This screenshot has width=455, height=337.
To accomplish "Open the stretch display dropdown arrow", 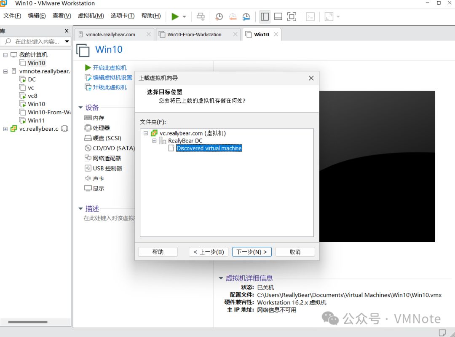I will point(338,17).
